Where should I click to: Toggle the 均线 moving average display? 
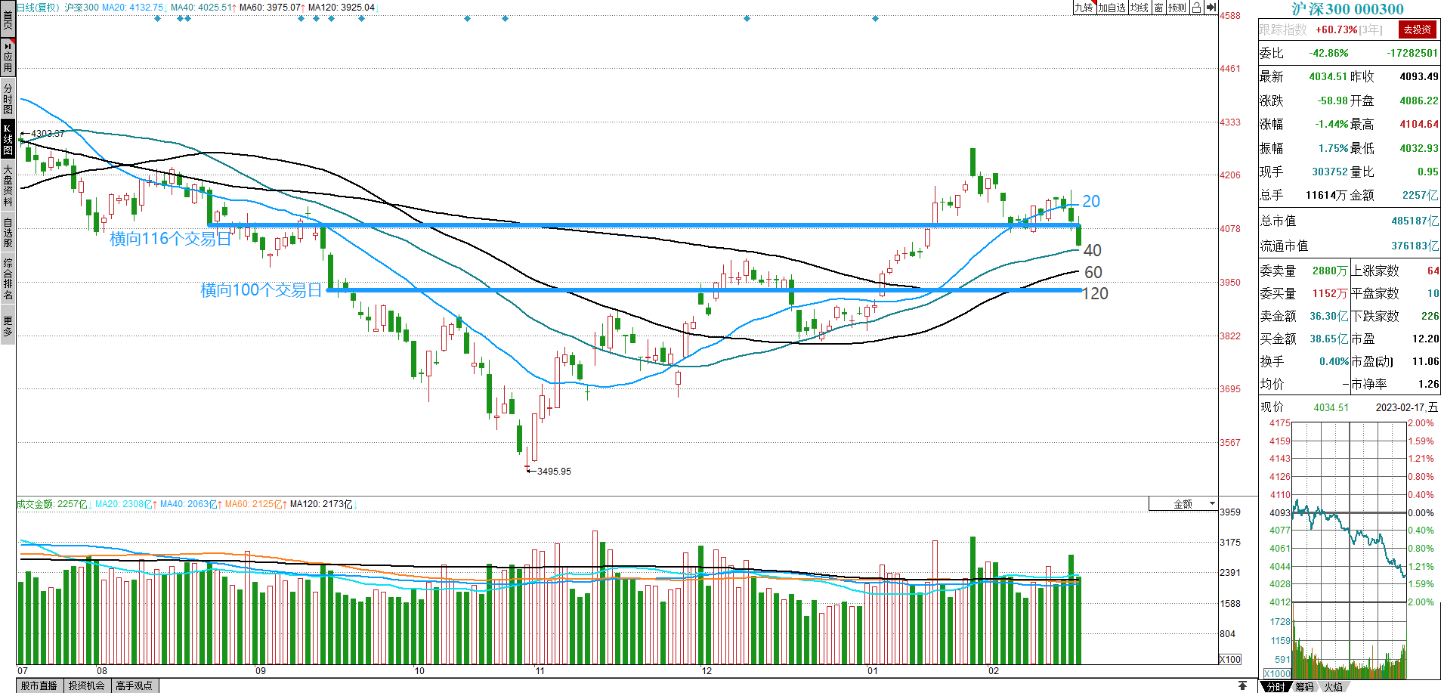pyautogui.click(x=1139, y=8)
